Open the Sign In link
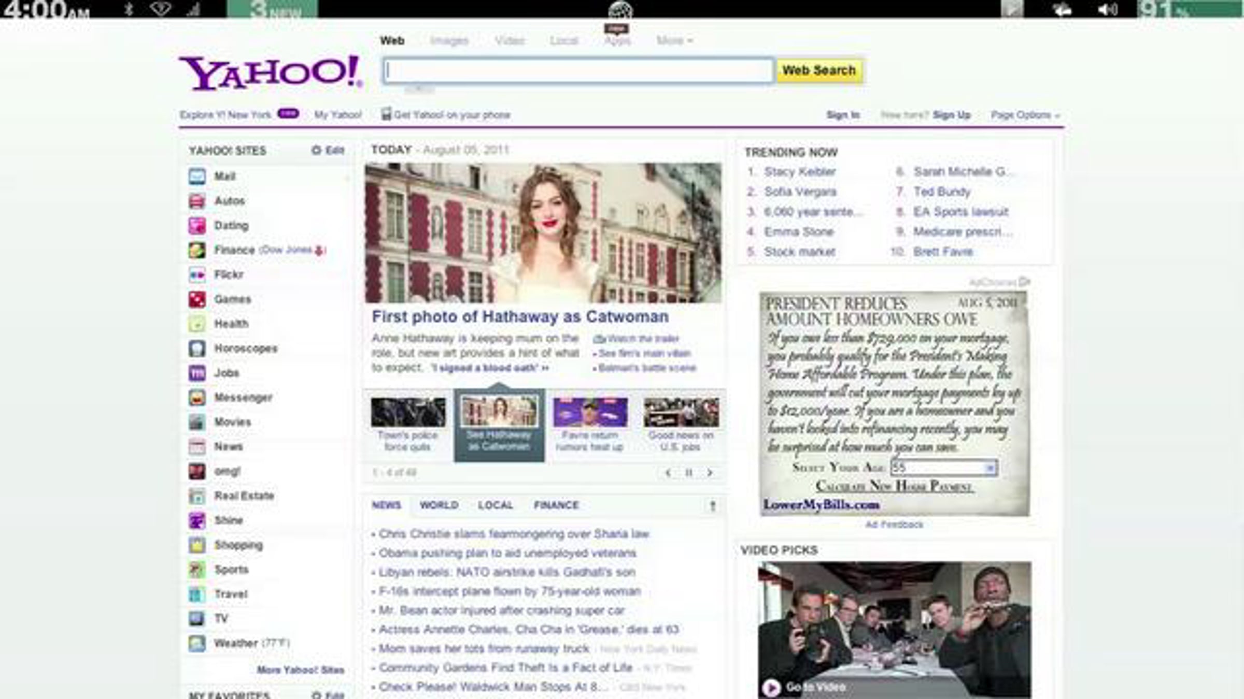1244x699 pixels. tap(843, 115)
